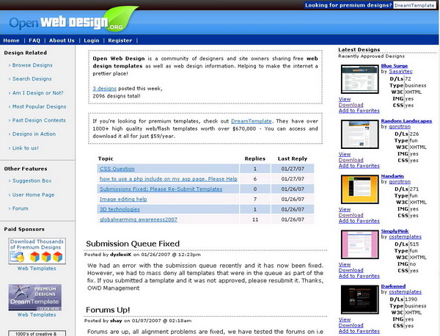Click the Login nav link
The height and width of the screenshot is (336, 440).
pyautogui.click(x=92, y=40)
